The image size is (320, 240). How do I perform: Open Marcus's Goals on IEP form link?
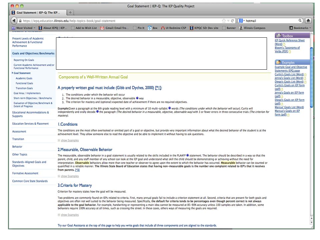287,113
